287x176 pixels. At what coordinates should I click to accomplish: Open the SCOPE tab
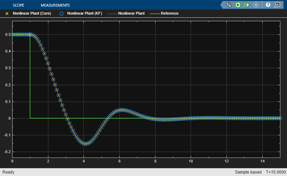(x=18, y=5)
